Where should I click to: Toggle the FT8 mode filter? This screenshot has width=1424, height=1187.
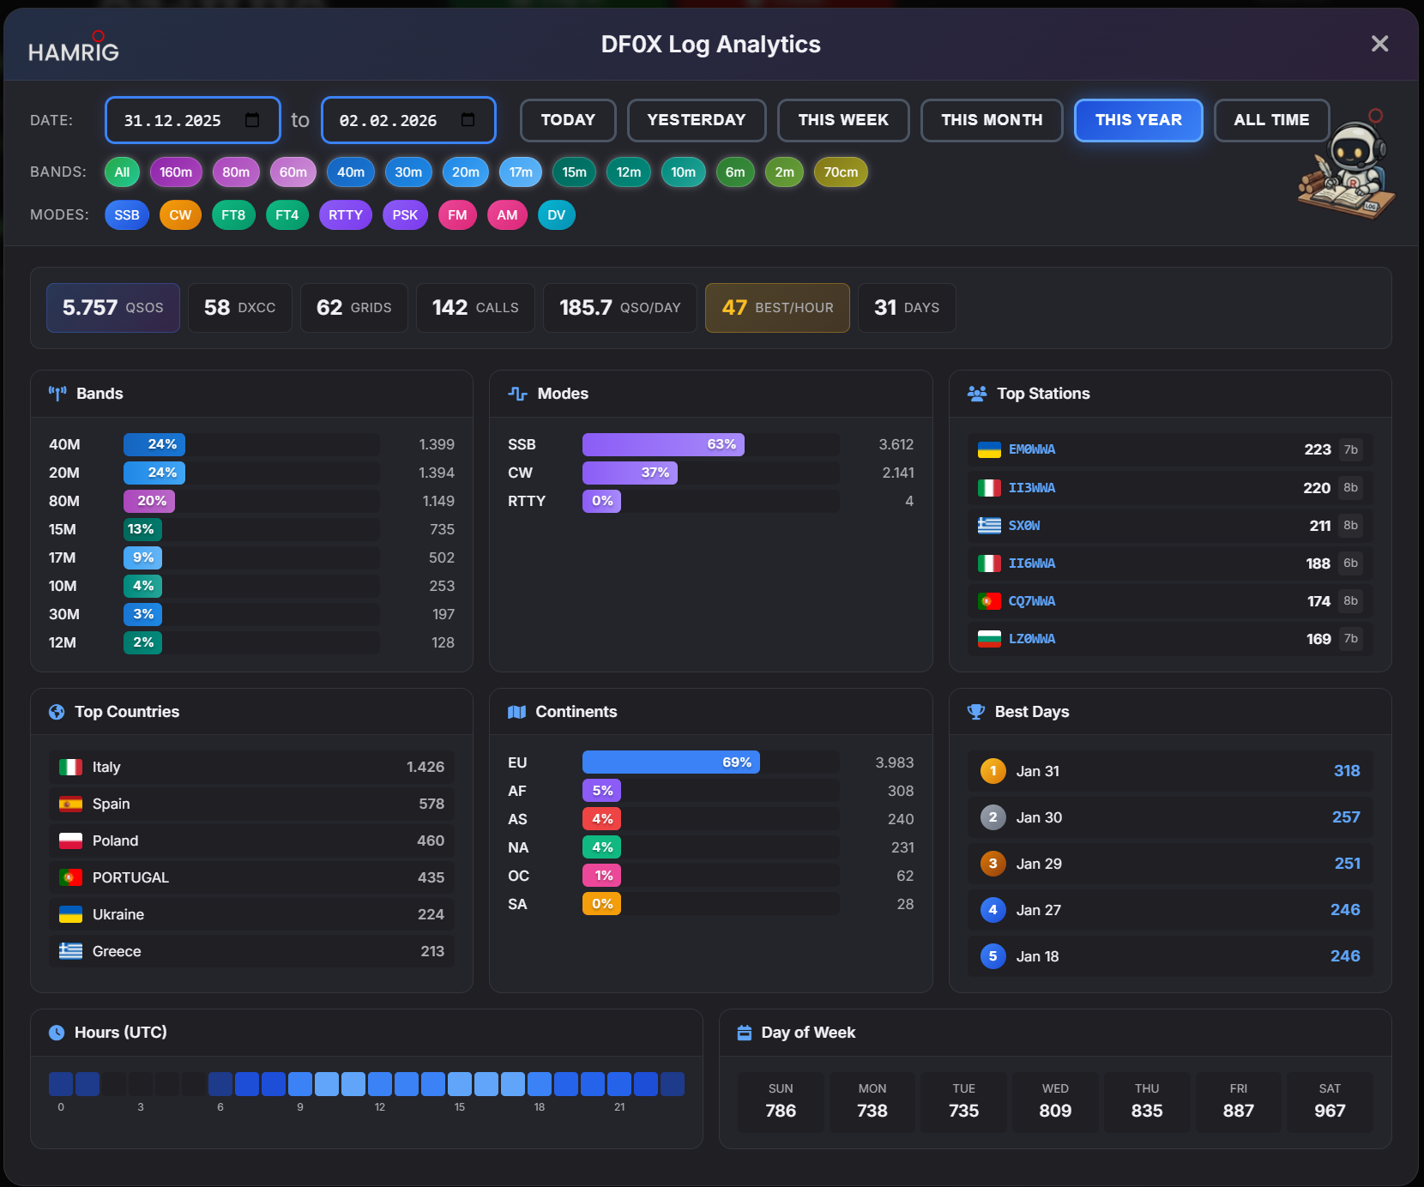[233, 215]
